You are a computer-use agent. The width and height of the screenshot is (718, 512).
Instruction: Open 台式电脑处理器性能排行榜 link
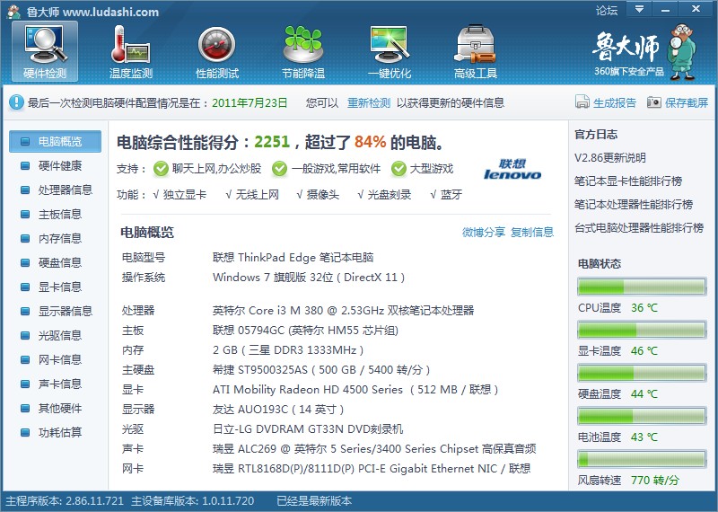(639, 228)
